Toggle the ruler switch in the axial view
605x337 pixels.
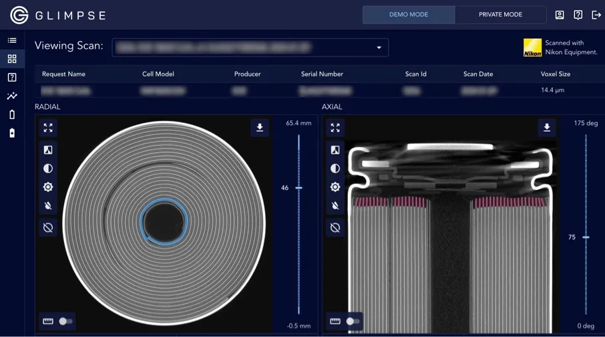352,322
